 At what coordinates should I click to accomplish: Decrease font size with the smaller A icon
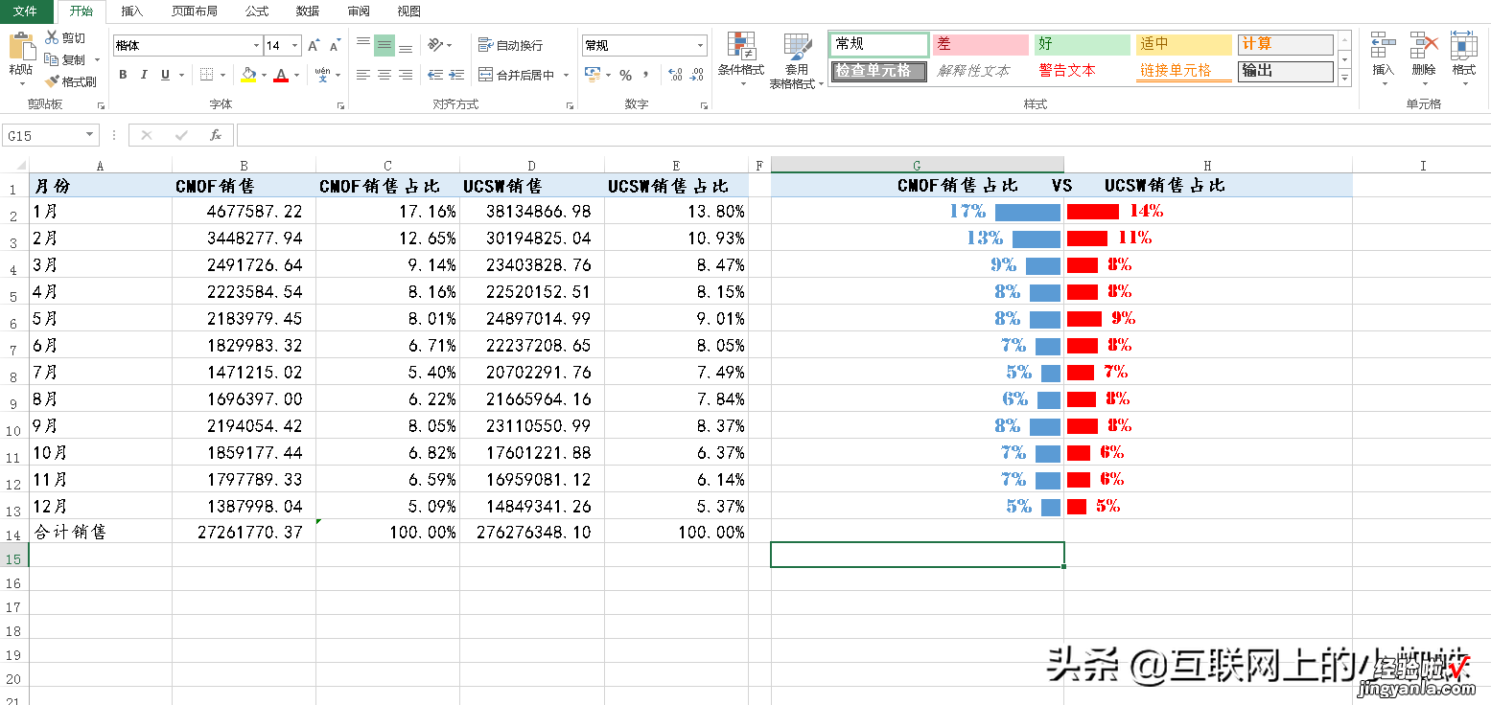coord(335,45)
